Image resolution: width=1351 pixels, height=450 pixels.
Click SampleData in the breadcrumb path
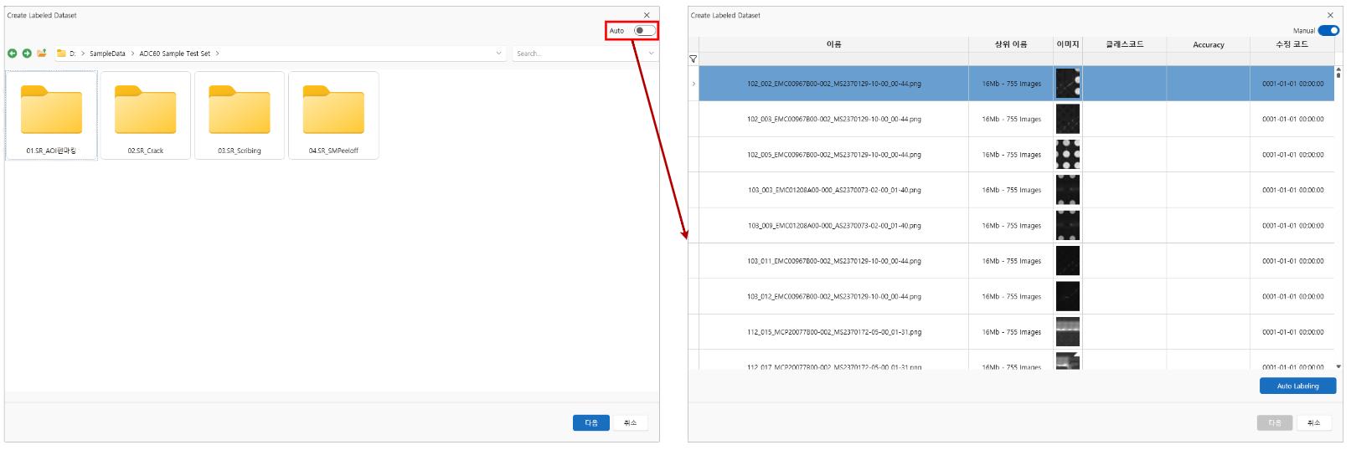(107, 54)
